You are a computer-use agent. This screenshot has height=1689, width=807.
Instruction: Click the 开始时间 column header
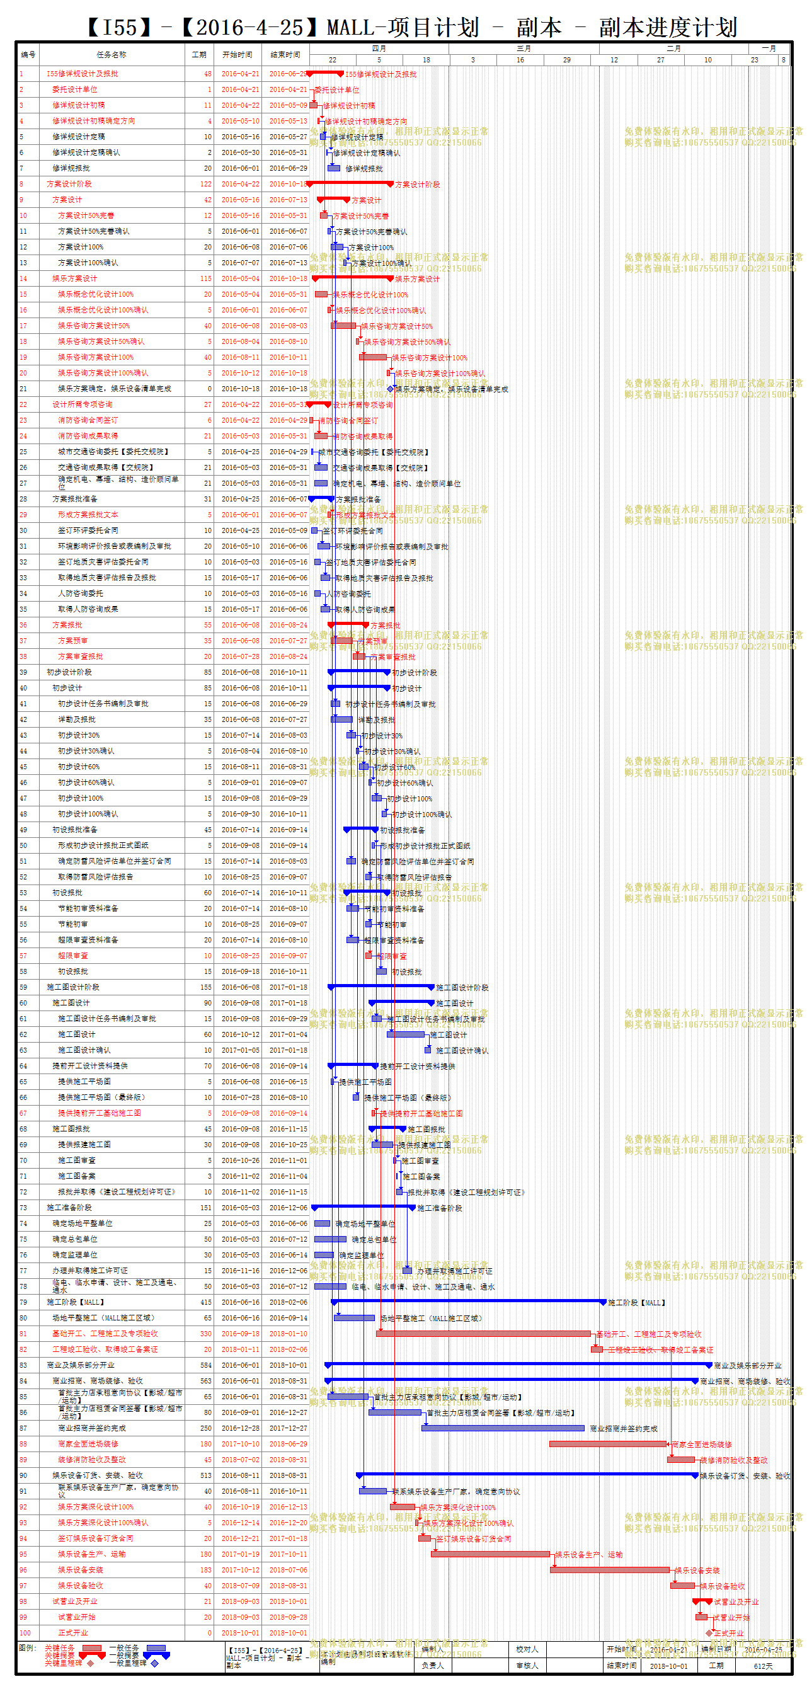pyautogui.click(x=238, y=54)
